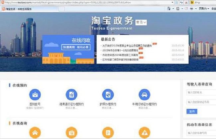
Task: Click the feeds icon in command bar
Action: point(178,9)
